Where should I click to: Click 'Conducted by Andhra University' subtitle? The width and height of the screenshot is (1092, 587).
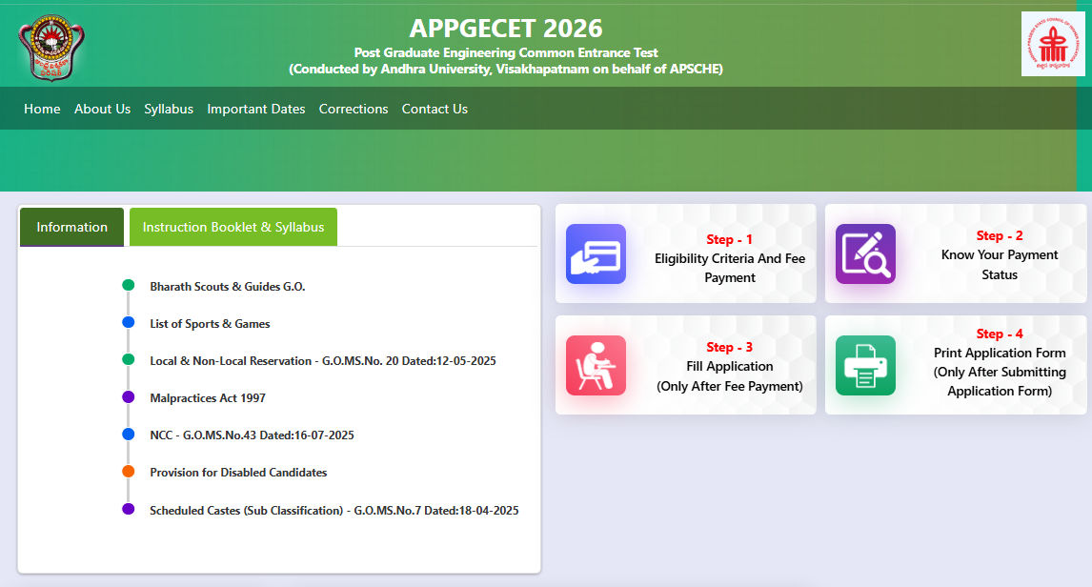pos(506,69)
